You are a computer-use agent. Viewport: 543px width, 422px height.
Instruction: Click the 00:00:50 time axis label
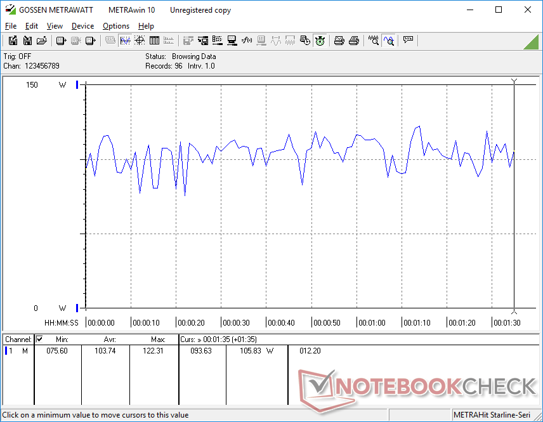pos(327,322)
